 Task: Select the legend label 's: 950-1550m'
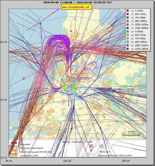tap(139, 42)
